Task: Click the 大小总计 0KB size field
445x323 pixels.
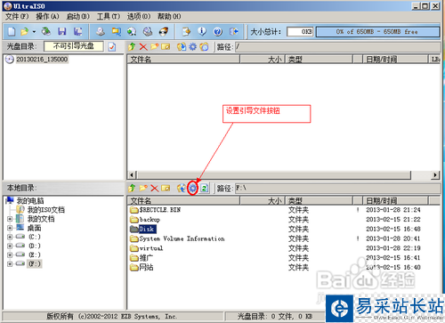Action: (300, 32)
